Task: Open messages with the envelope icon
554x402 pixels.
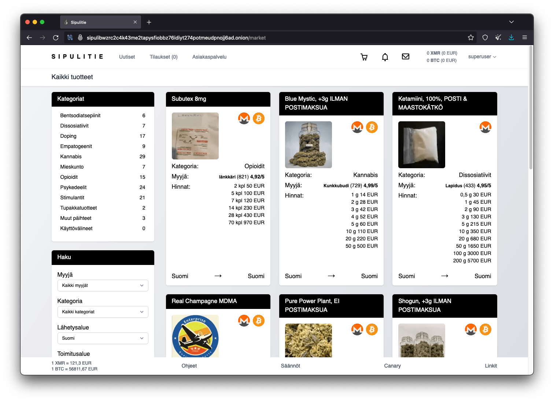Action: [x=406, y=57]
